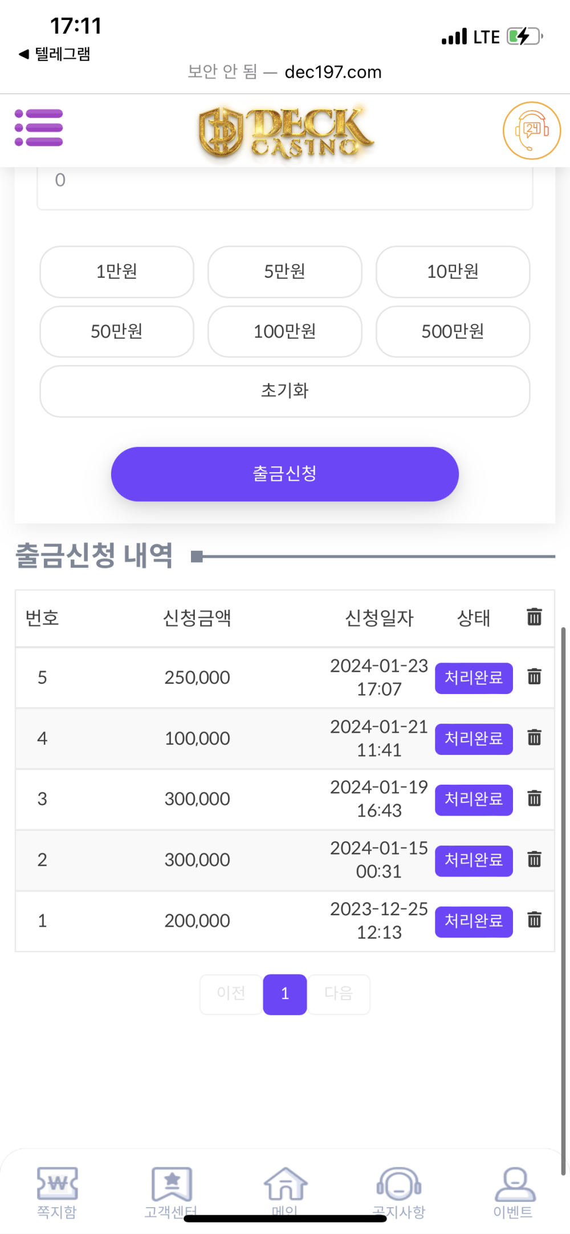Image resolution: width=570 pixels, height=1234 pixels.
Task: Delete withdrawal record number 5
Action: coord(534,677)
